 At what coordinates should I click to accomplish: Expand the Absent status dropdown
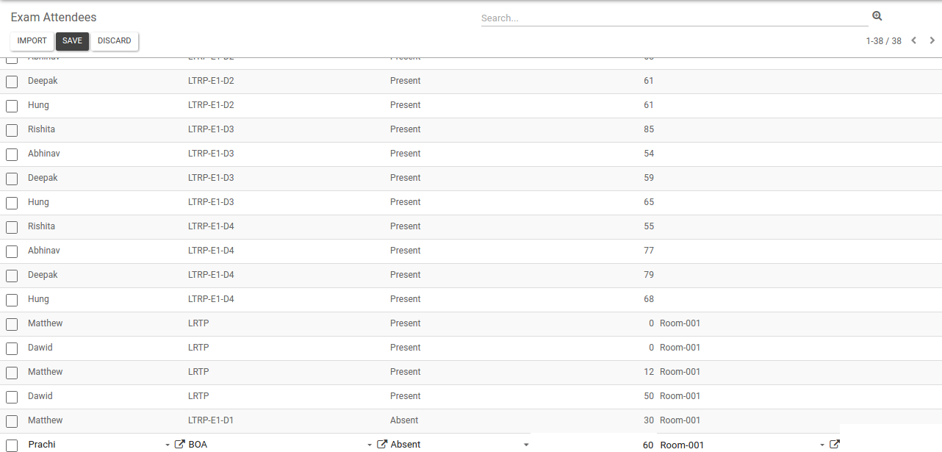(x=526, y=445)
